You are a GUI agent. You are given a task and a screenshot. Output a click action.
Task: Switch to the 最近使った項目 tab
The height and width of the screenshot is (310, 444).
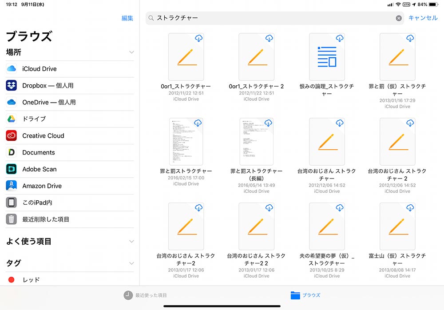coord(145,295)
